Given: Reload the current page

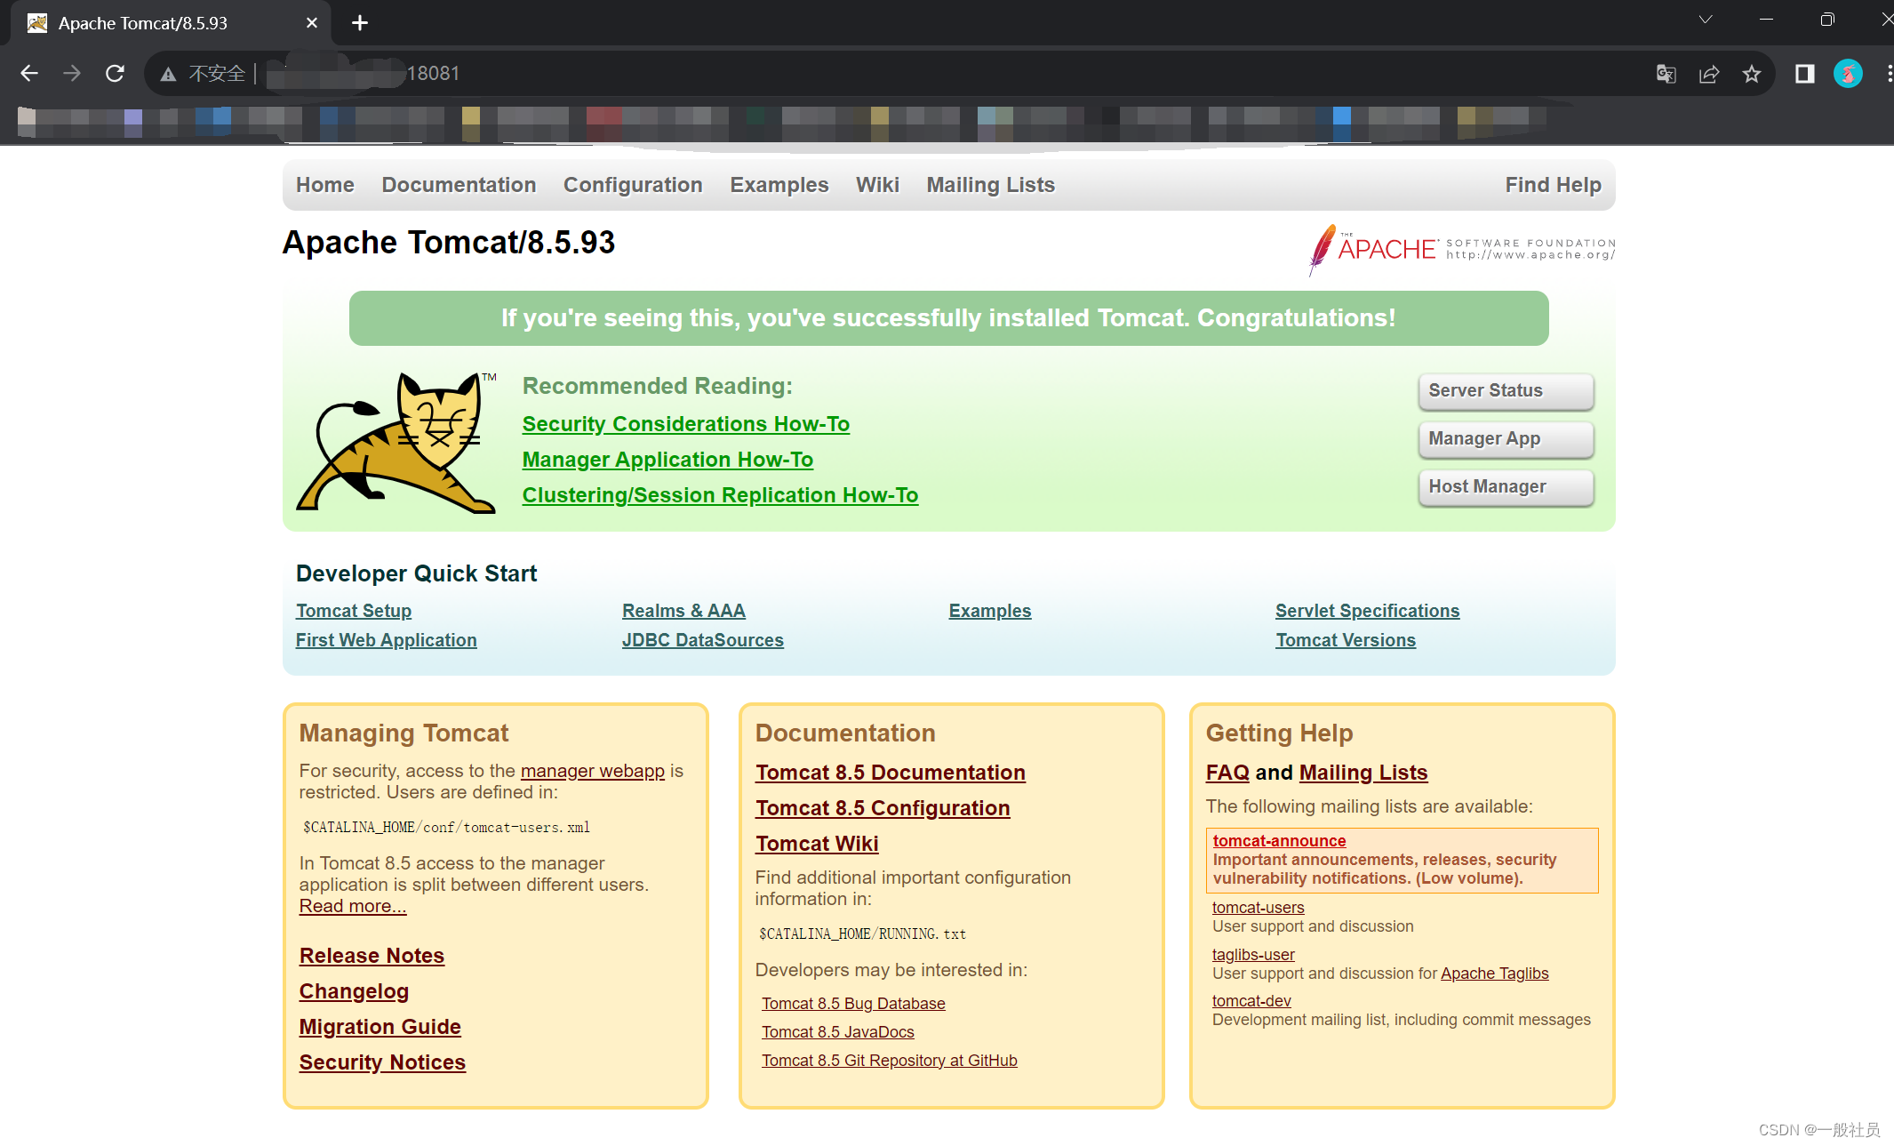Looking at the screenshot, I should click(115, 73).
